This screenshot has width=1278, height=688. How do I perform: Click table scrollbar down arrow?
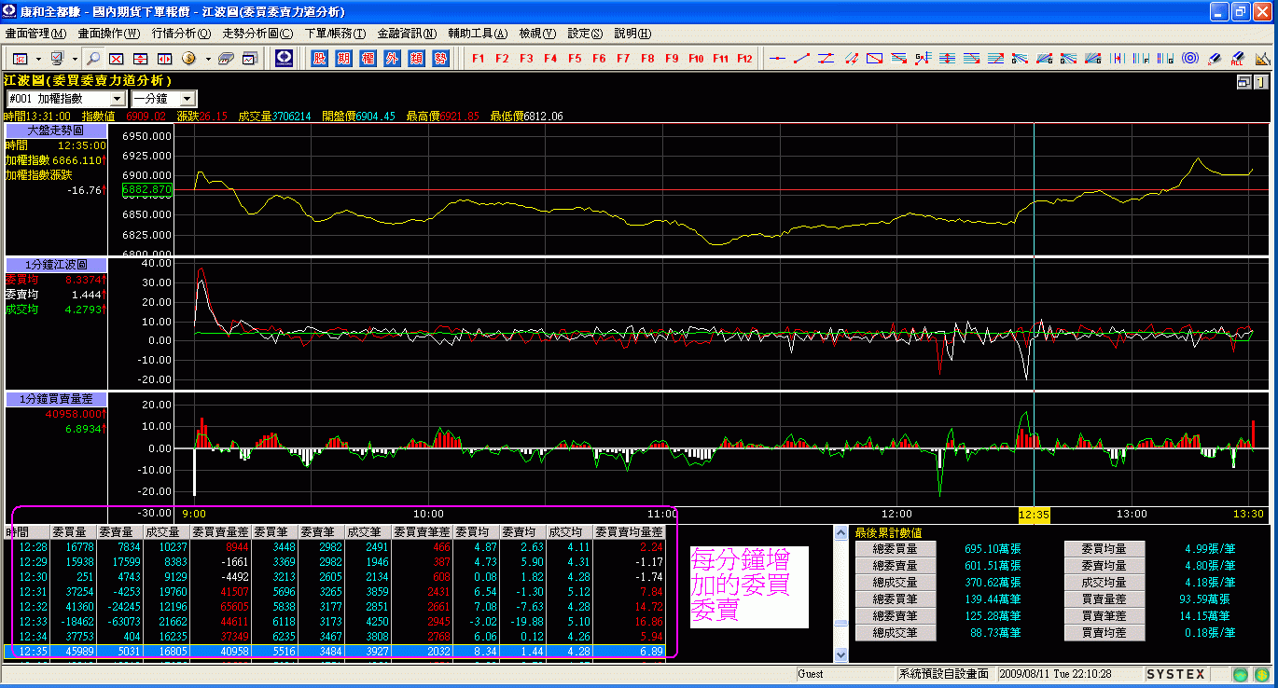(840, 655)
